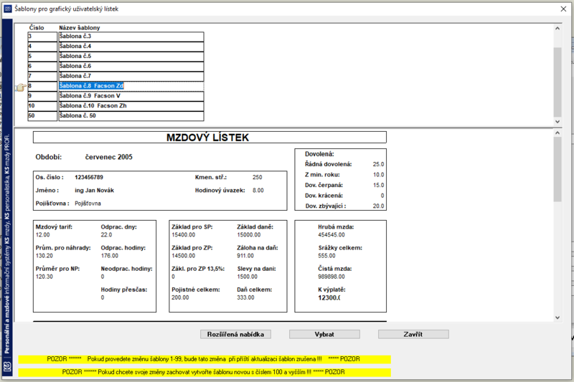Click the preview pane scrollbar thumb
574x382 pixels.
pyautogui.click(x=557, y=170)
